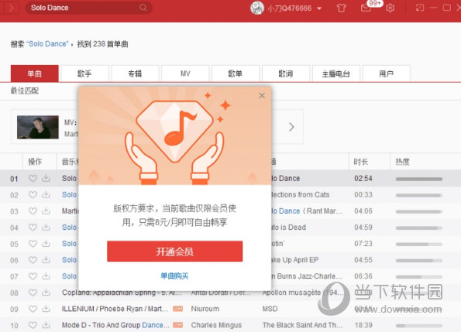Download song 09

coord(46,309)
